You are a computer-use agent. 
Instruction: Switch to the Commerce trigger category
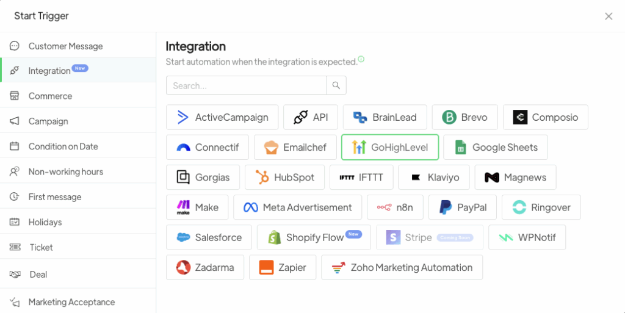tap(50, 96)
